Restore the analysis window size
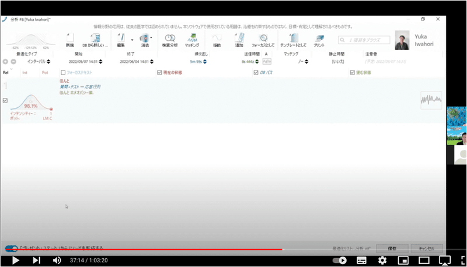467x267 pixels. (x=423, y=19)
